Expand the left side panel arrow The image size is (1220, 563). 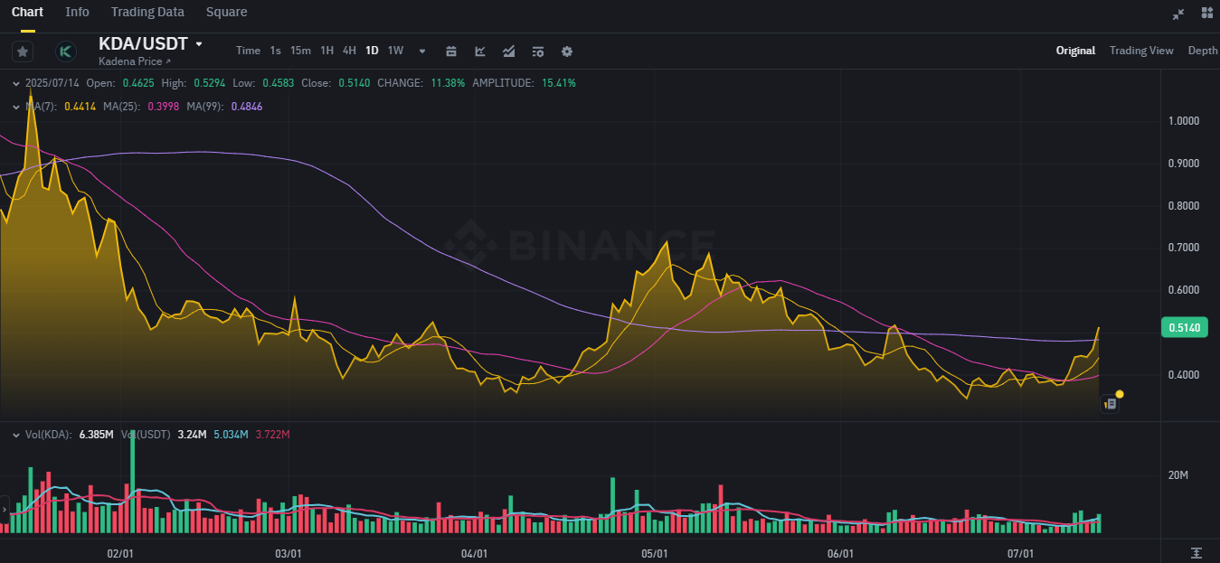4,510
